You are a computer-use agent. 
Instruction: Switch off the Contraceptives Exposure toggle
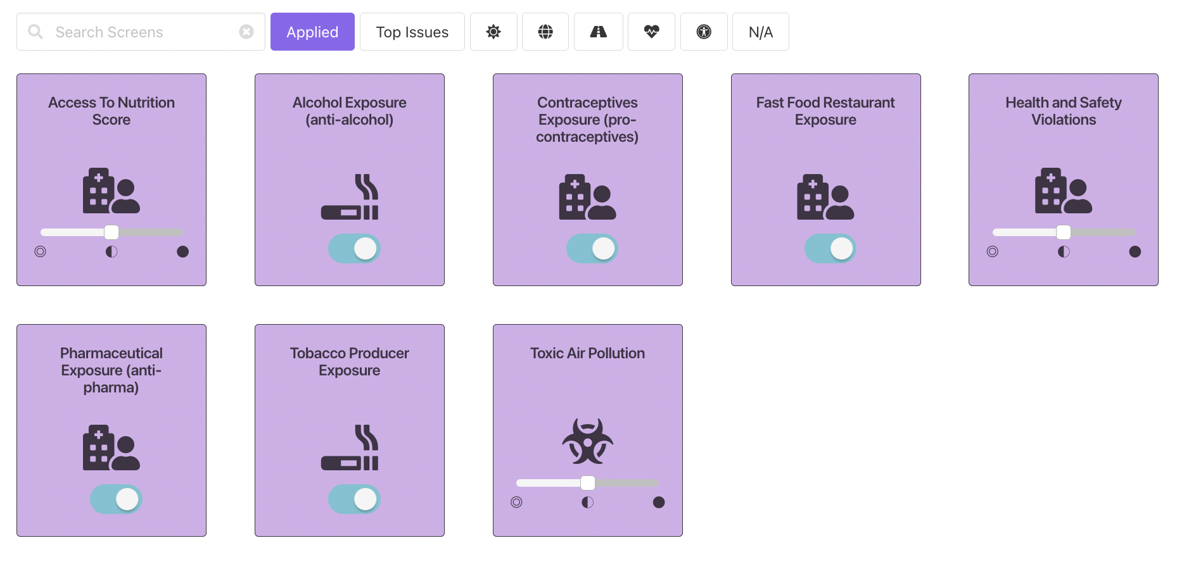(x=592, y=249)
